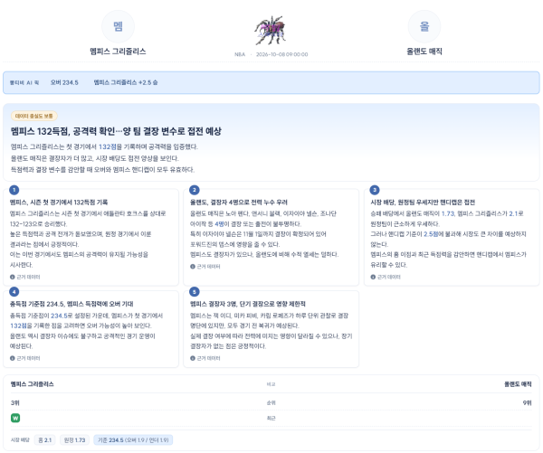
Task: Click highlighted 132점 in the summary paragraph
Action: (108, 146)
